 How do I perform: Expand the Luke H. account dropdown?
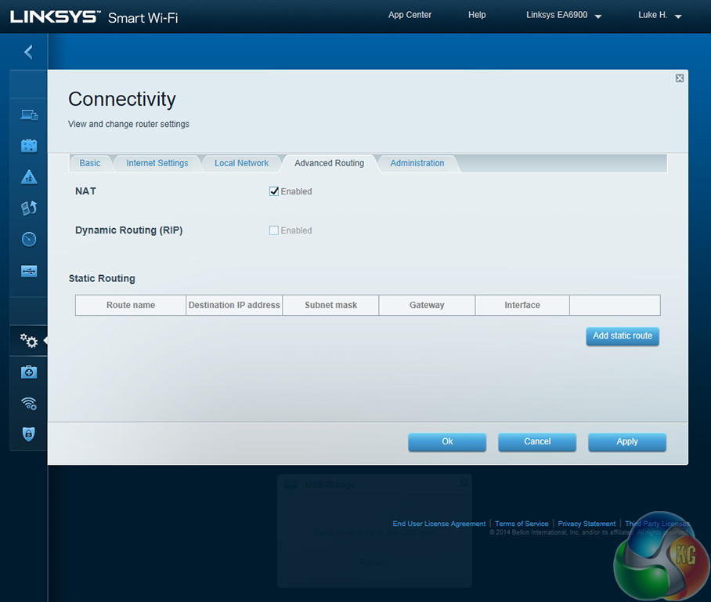659,16
